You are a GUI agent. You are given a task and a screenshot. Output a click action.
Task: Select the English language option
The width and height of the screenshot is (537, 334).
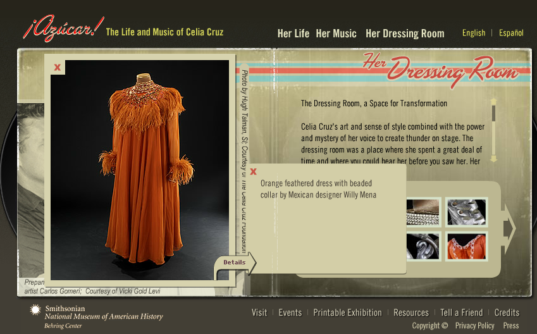click(x=474, y=33)
